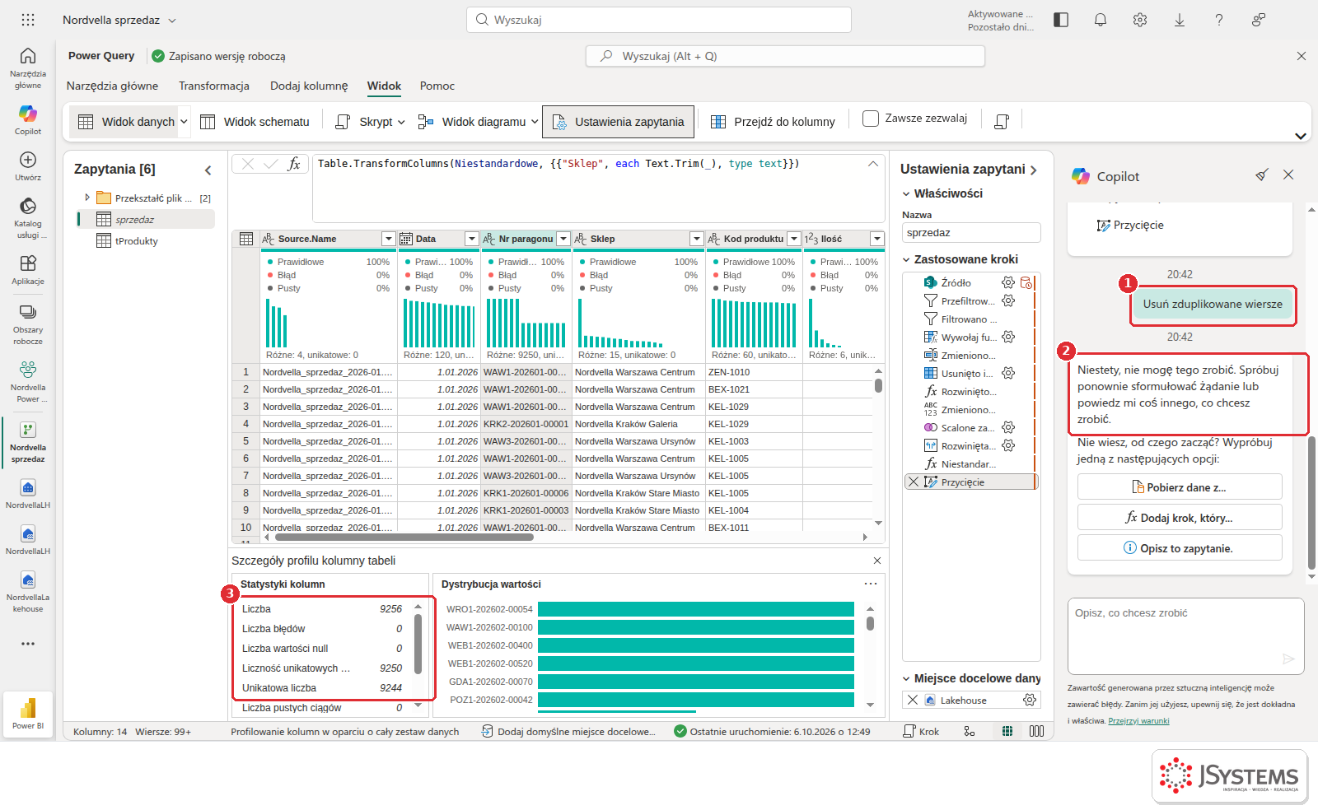Open the Source.Name column filter dropdown
Screen dimensions: 1318x810
tap(389, 239)
